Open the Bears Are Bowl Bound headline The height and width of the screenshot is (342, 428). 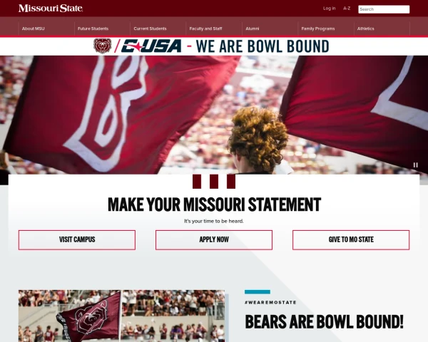[324, 321]
